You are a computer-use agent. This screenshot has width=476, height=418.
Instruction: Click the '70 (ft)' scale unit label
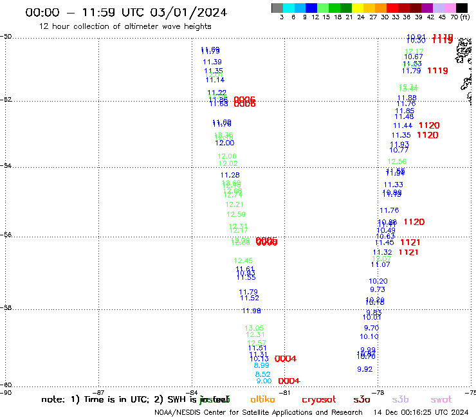[x=460, y=17]
